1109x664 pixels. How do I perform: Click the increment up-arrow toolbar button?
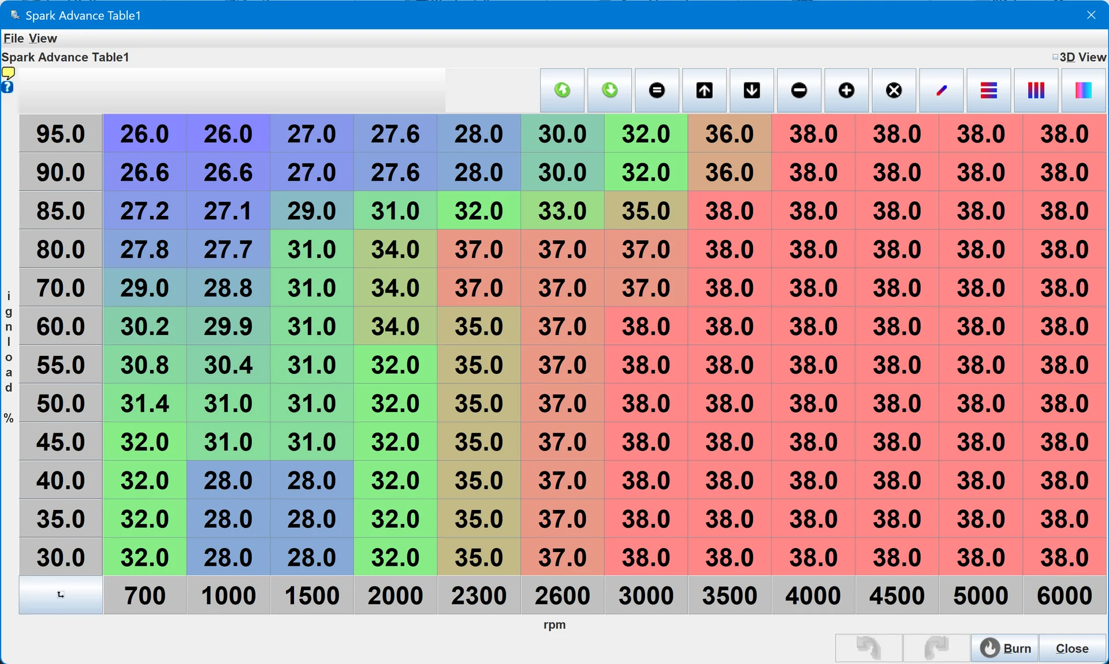(x=704, y=91)
